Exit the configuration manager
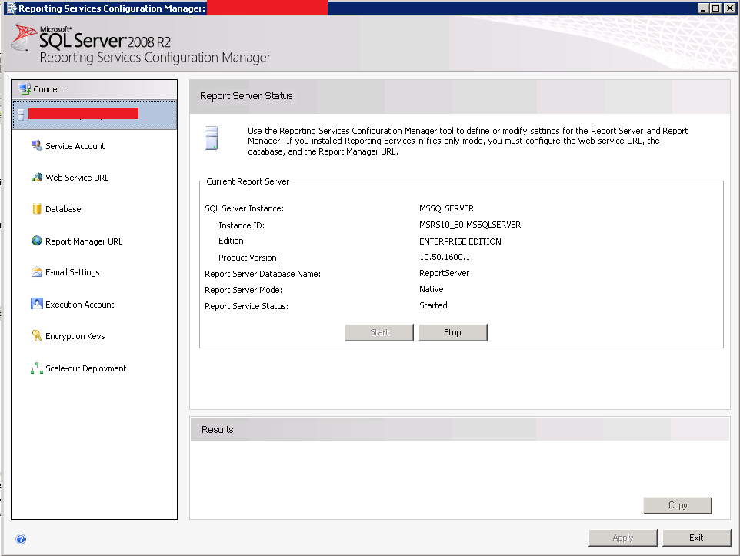The height and width of the screenshot is (556, 740). click(697, 538)
